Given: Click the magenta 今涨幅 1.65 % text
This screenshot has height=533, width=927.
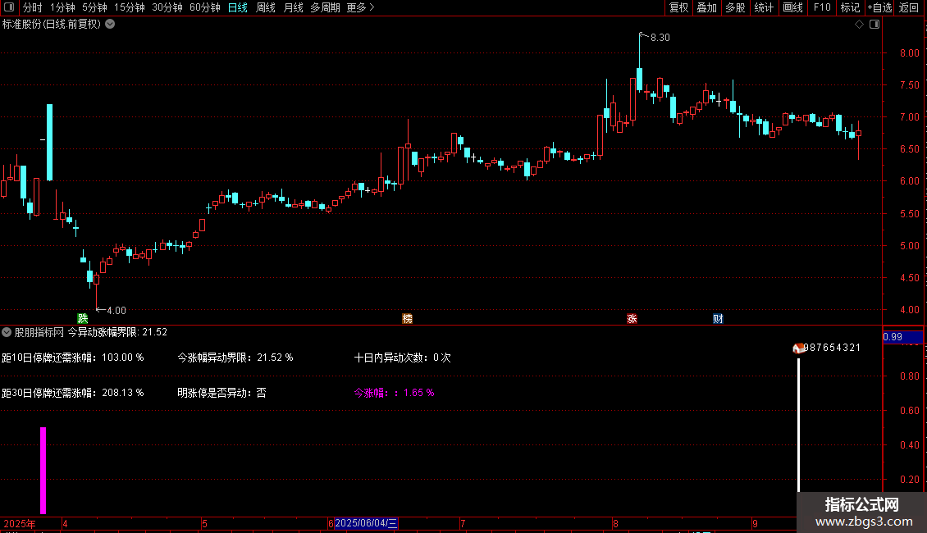Looking at the screenshot, I should coord(394,392).
